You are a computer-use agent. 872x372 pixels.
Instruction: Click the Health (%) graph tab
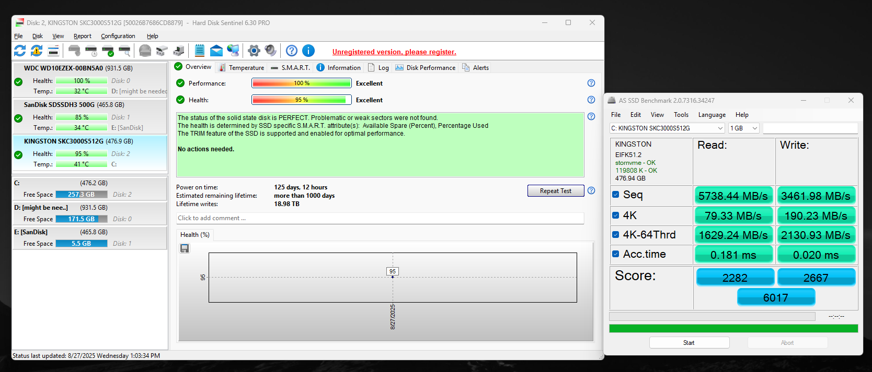point(195,235)
